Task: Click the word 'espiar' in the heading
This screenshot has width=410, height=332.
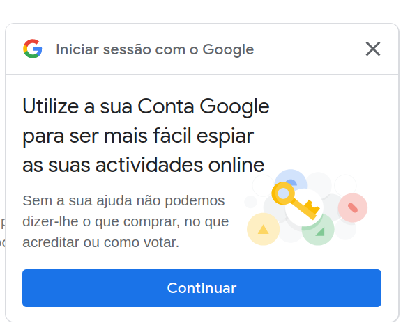Action: [x=225, y=136]
